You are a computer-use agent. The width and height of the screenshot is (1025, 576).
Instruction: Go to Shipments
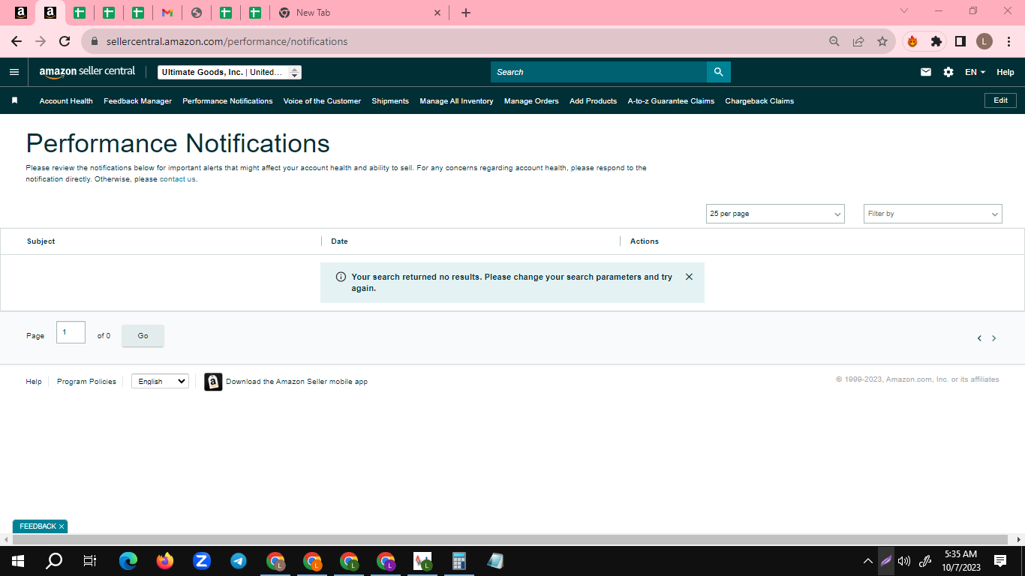pos(390,100)
